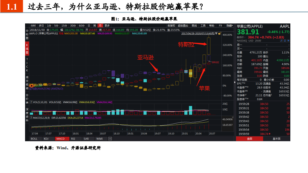The height and width of the screenshot is (173, 308).
Task: Expand the 隐藏 hide arrow in chart toolbar
Action: tap(229, 26)
